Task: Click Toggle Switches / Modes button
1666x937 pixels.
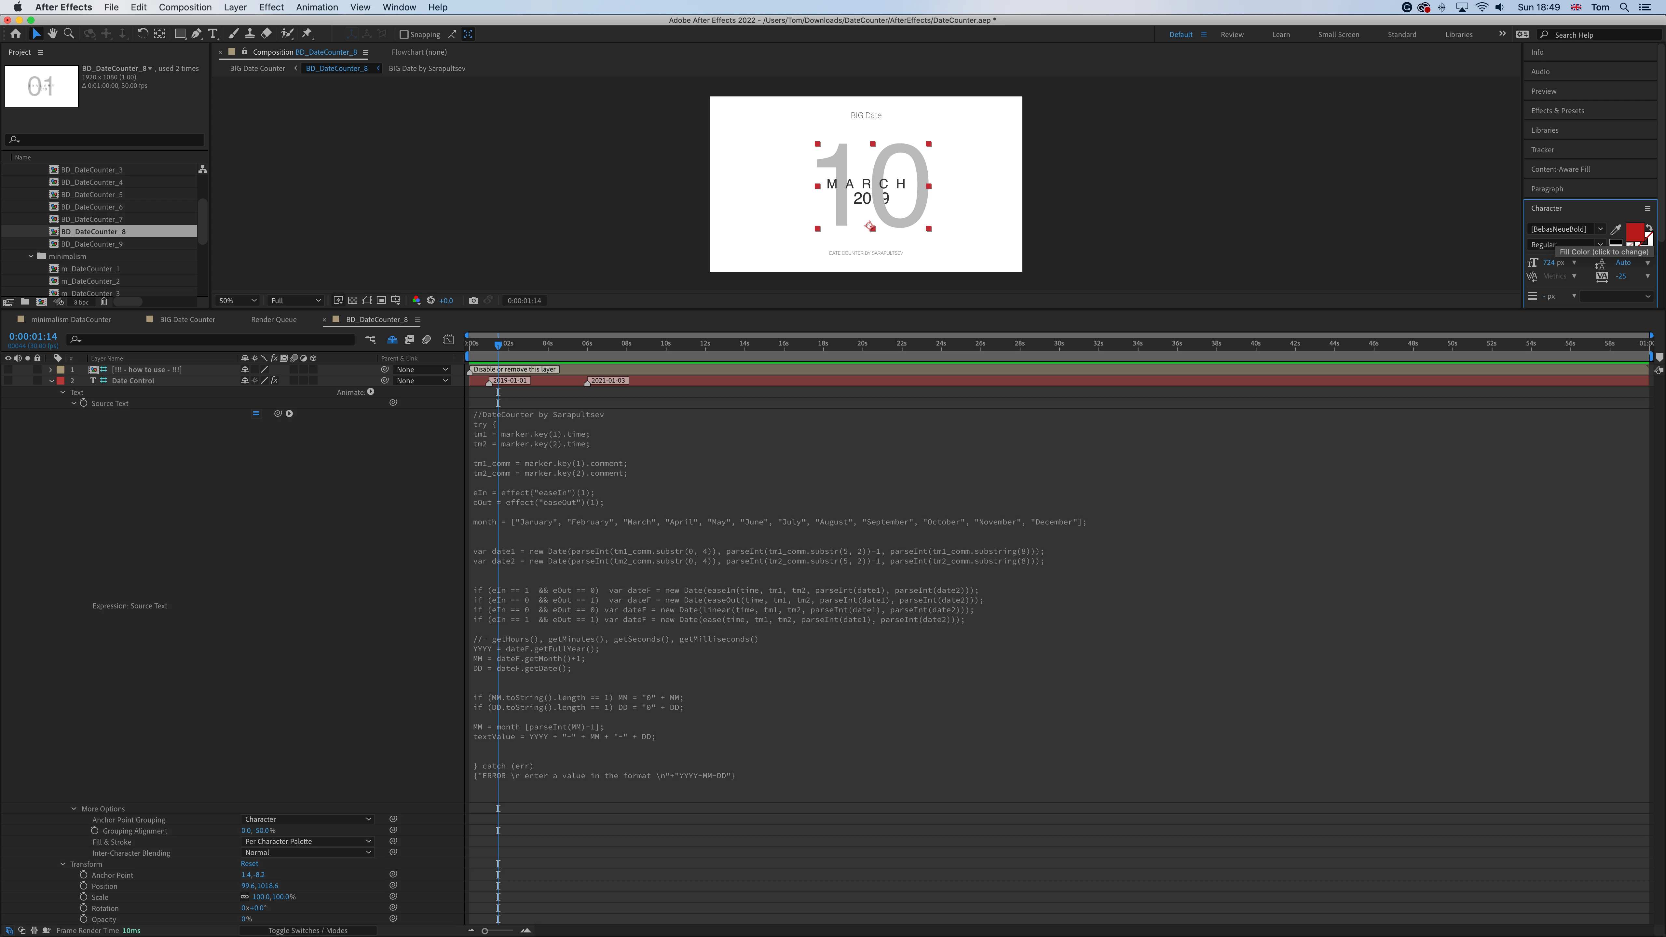Action: (x=308, y=930)
